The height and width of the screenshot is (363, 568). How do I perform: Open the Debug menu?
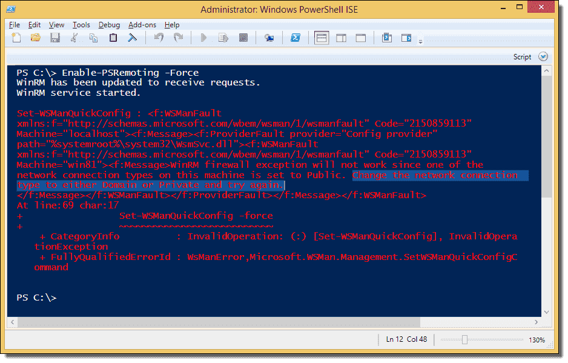point(109,25)
